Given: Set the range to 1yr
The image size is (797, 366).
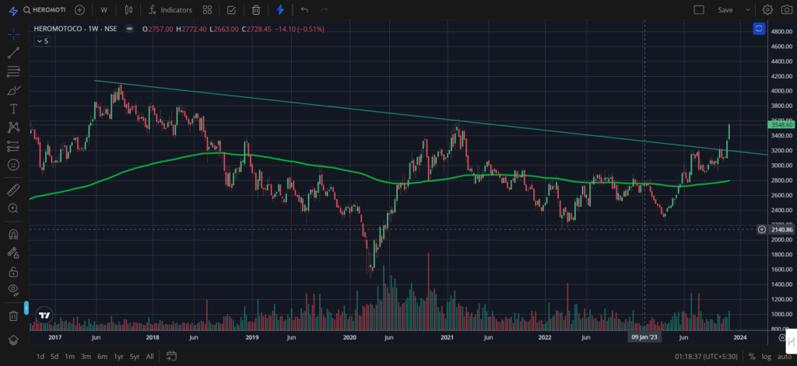Looking at the screenshot, I should pyautogui.click(x=118, y=357).
